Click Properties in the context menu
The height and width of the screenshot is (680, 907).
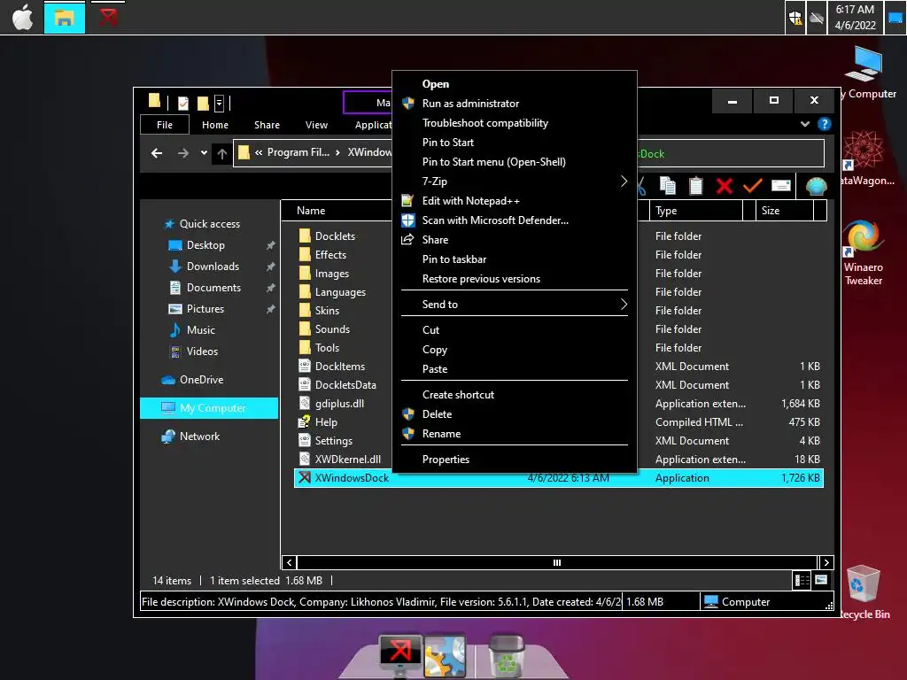(446, 460)
